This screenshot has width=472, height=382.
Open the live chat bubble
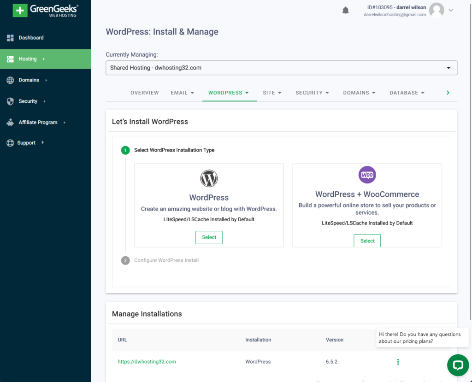[458, 365]
